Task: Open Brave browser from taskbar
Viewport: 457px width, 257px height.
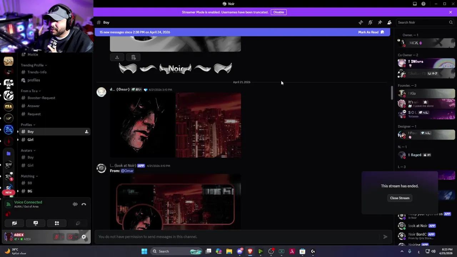Action: click(250, 251)
